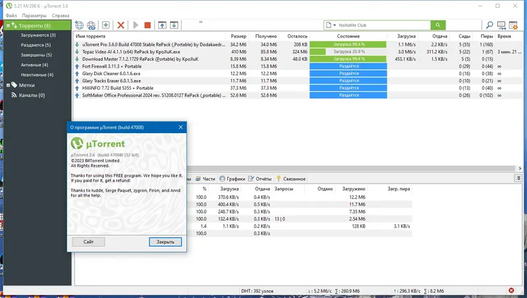Expand the toolbar overflow chevron
This screenshot has height=298, width=527.
(201, 22)
